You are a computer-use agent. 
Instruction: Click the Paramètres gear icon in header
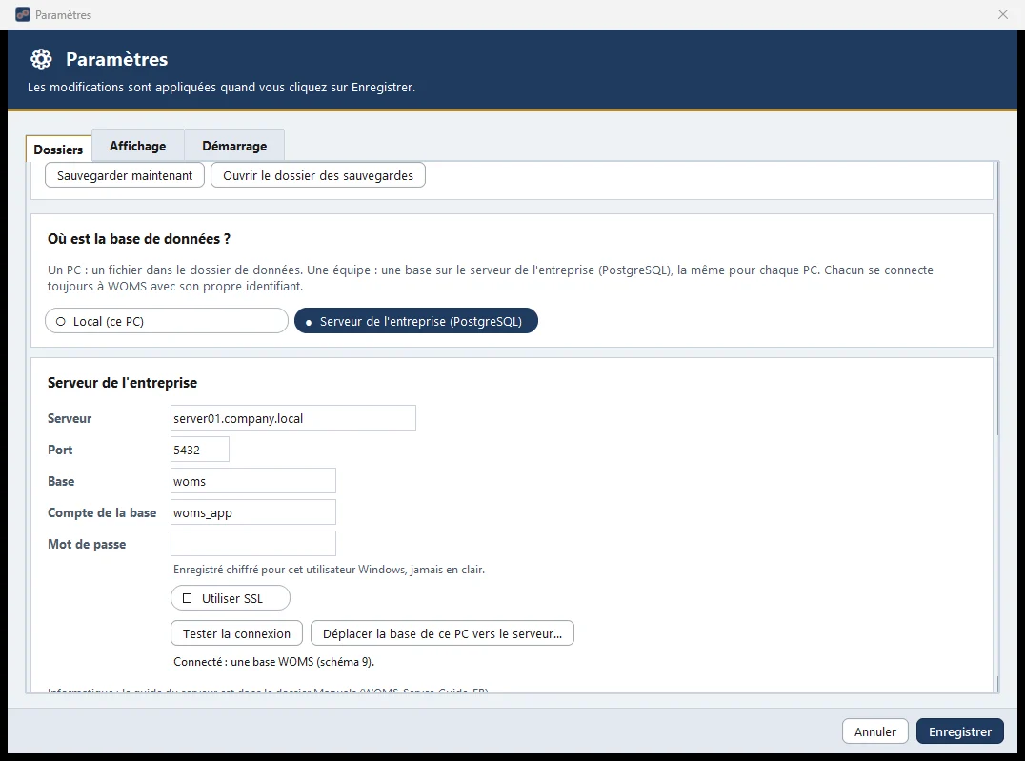[x=41, y=59]
